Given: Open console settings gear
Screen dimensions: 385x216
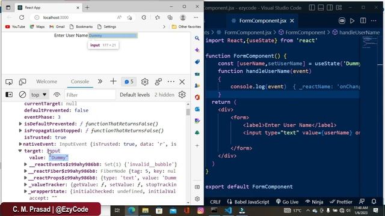Looking at the screenshot, I should pos(182,95).
